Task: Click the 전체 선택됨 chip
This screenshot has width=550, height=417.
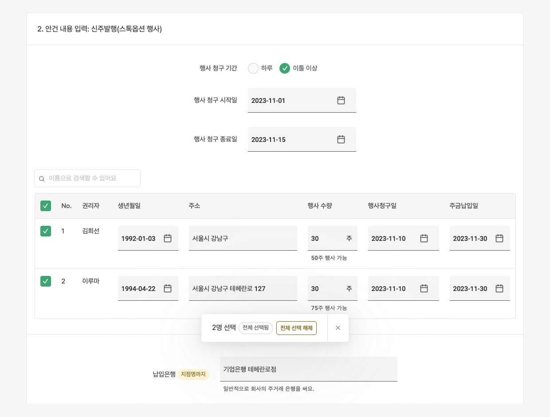Action: point(255,328)
